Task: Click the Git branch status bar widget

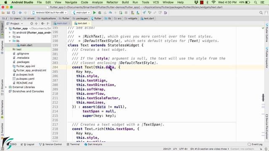Action: tap(209, 149)
